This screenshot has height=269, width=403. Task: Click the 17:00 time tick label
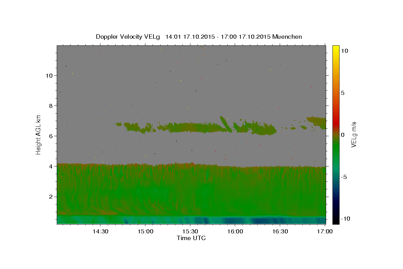coord(325,231)
